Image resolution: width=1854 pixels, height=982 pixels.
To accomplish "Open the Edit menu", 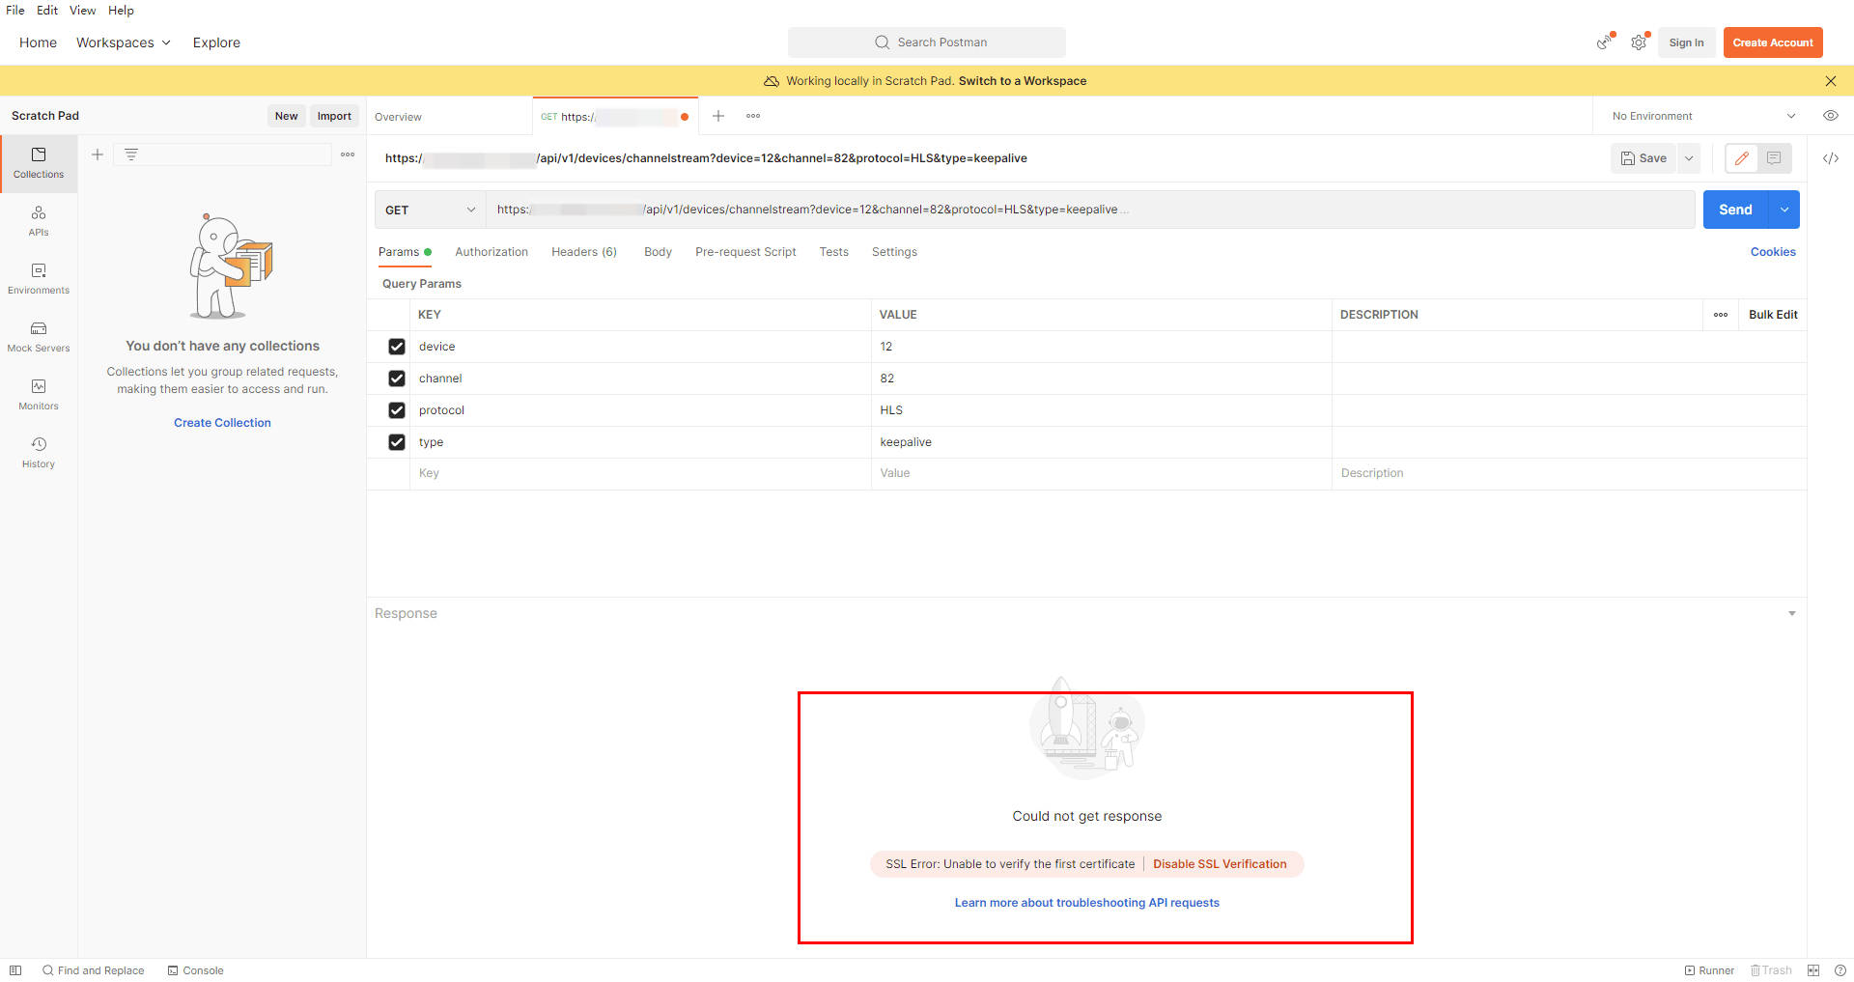I will (x=47, y=11).
